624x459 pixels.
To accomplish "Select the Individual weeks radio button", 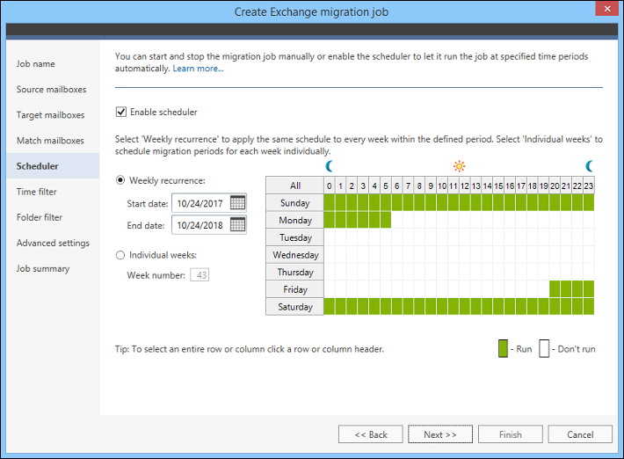I will (x=120, y=255).
